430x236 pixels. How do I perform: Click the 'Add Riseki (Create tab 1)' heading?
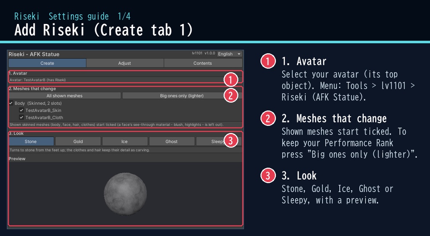pos(103,30)
